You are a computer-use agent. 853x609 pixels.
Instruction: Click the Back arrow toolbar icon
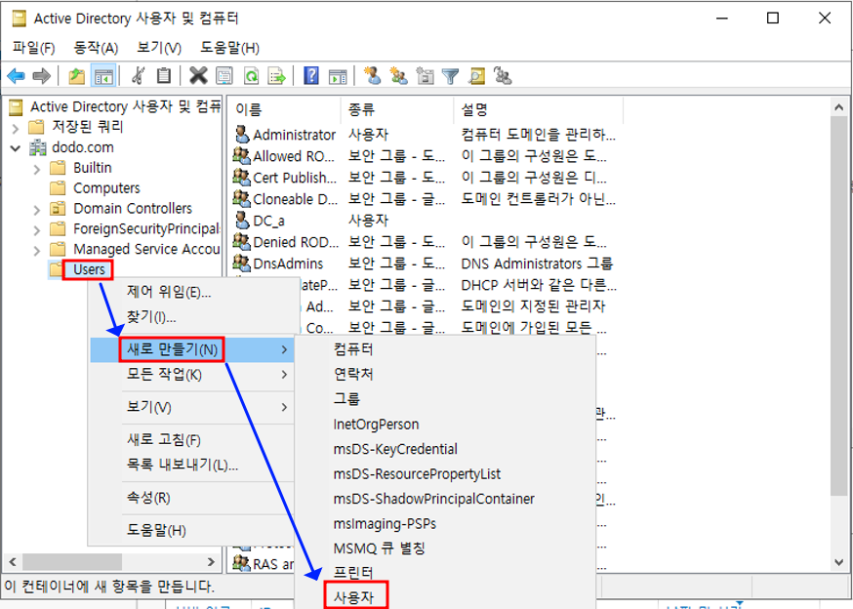coord(16,76)
